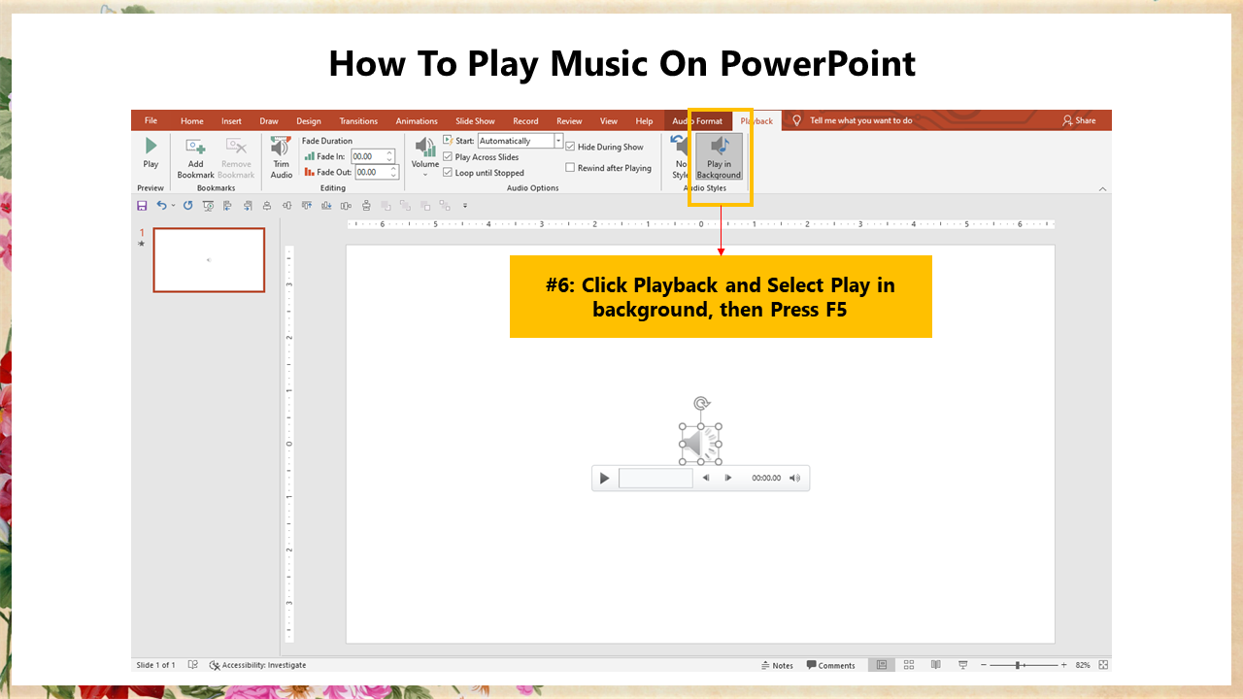Click Slide 1 of 1 indicator

click(155, 665)
